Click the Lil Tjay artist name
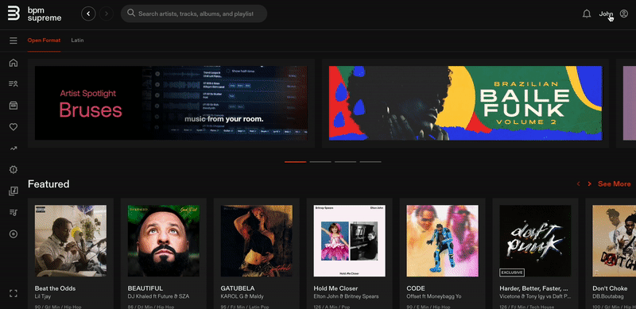 click(42, 296)
